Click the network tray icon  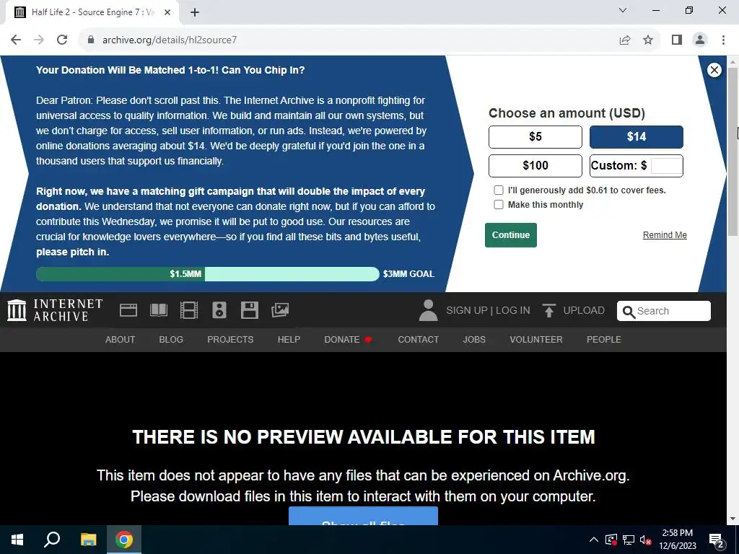click(x=629, y=540)
